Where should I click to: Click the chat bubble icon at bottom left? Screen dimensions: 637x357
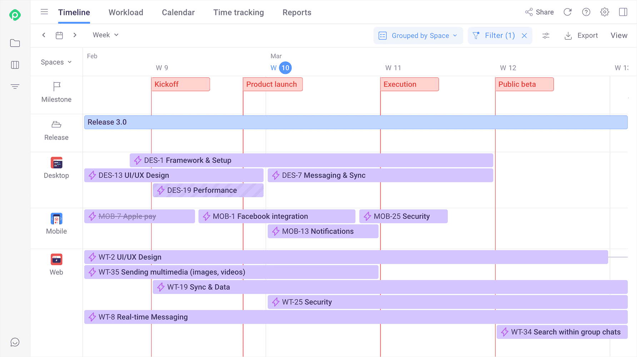[x=15, y=342]
